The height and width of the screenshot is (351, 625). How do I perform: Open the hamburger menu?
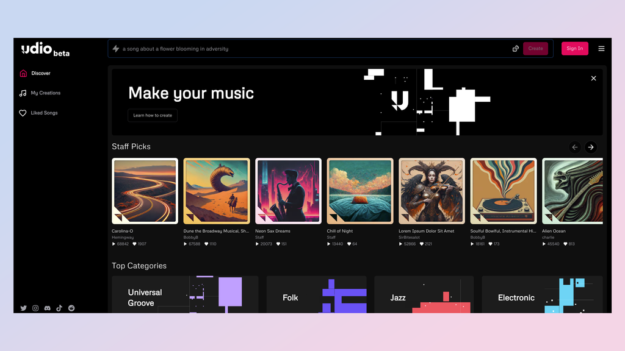click(602, 48)
